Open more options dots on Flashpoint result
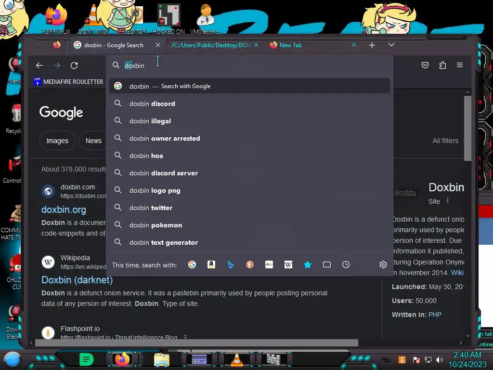493x370 pixels. 185,337
